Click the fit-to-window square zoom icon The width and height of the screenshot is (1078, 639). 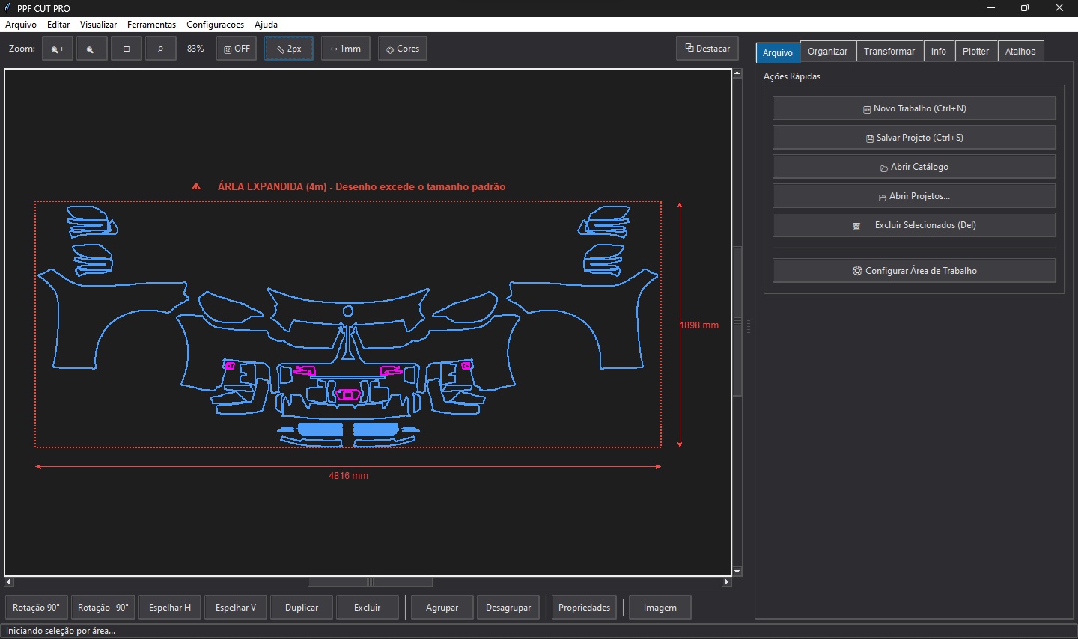pos(127,49)
